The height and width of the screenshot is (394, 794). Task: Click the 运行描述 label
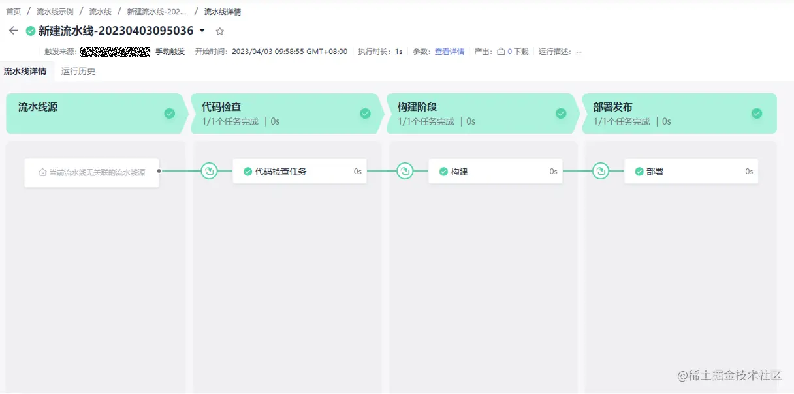tap(555, 52)
